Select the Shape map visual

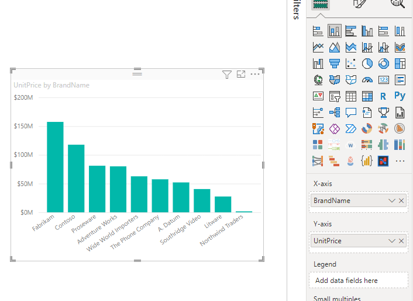tap(351, 80)
